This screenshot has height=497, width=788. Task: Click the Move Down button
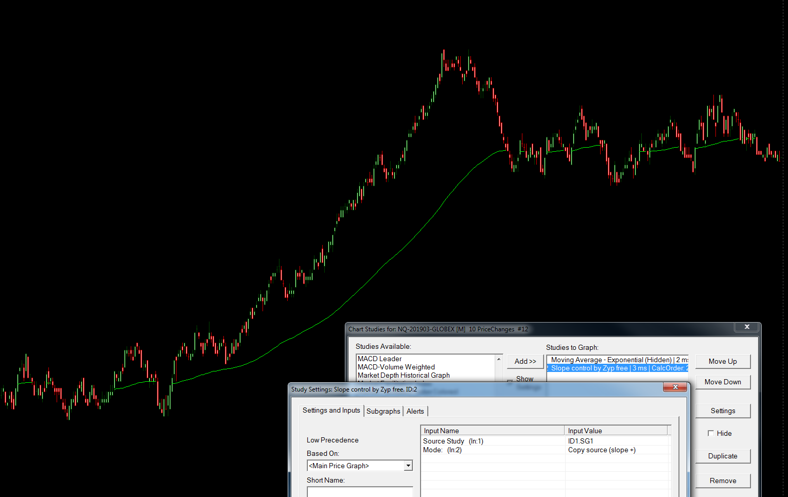(x=723, y=382)
